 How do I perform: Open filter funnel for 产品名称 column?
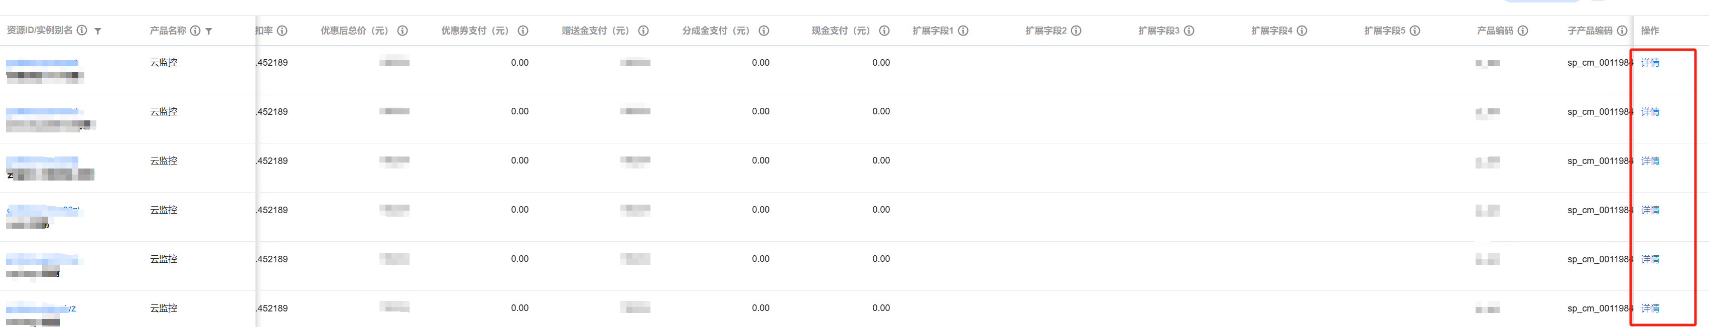pyautogui.click(x=209, y=31)
